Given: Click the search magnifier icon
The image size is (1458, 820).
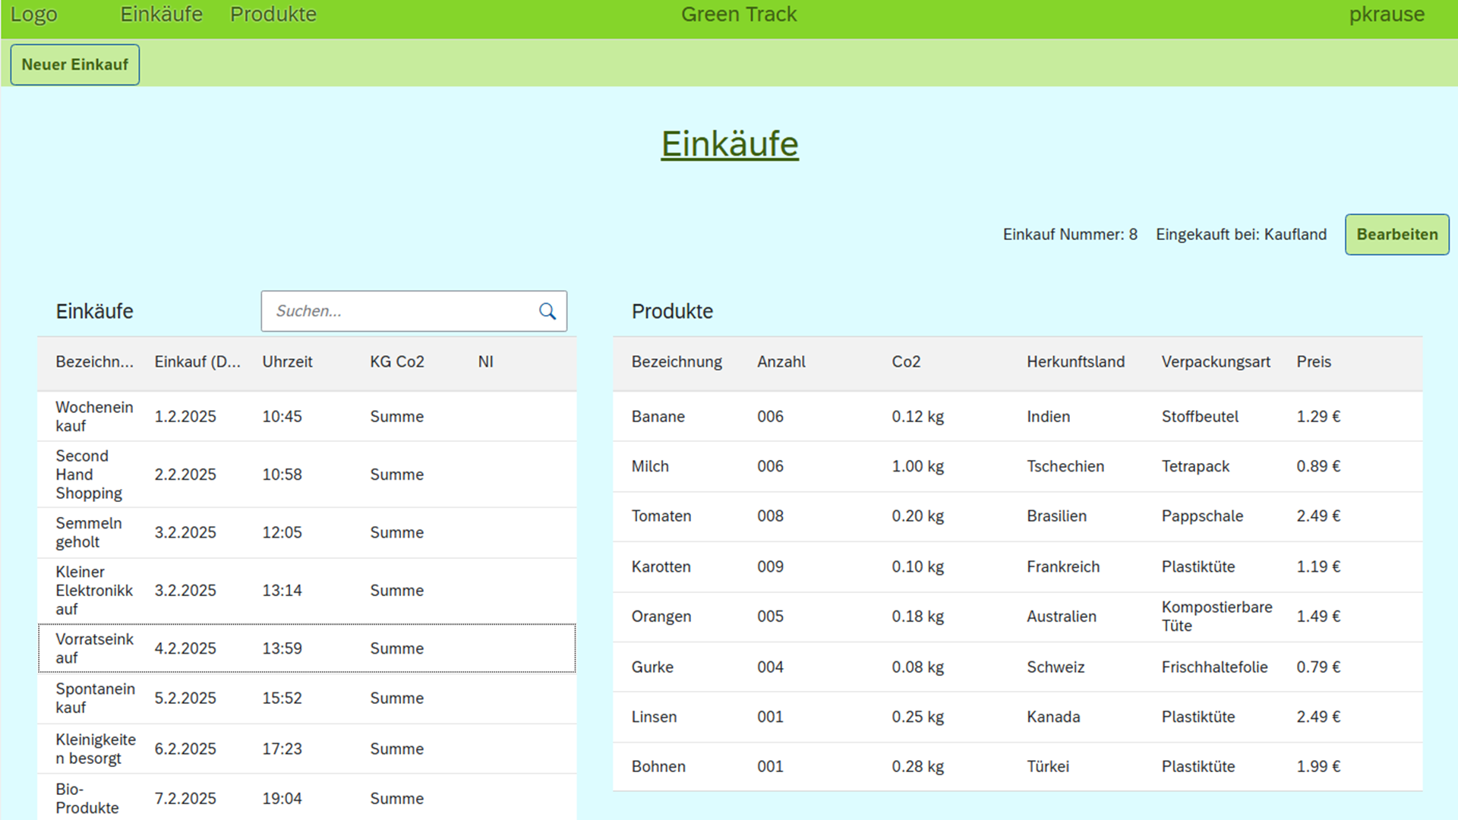Looking at the screenshot, I should [547, 311].
